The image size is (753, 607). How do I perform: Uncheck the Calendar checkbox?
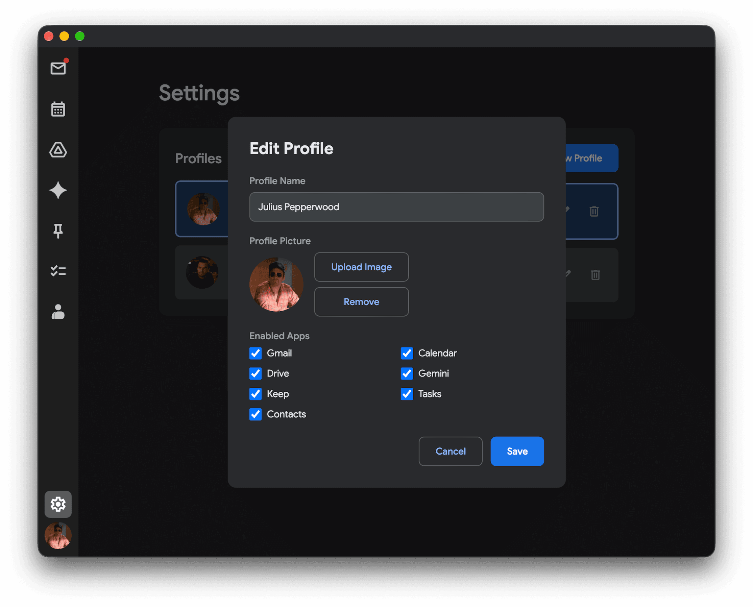407,353
